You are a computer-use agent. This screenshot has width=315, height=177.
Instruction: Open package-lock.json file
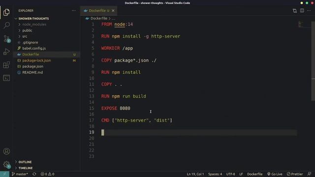click(47, 60)
